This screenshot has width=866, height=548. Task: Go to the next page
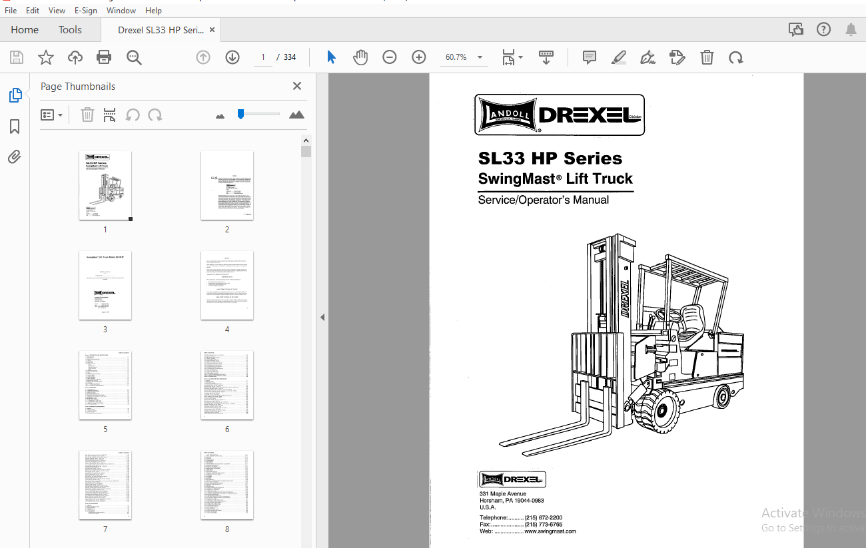(x=232, y=57)
